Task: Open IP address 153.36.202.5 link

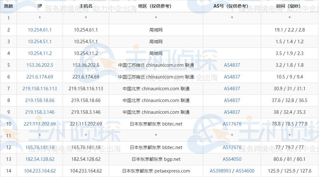Action: tap(40, 65)
